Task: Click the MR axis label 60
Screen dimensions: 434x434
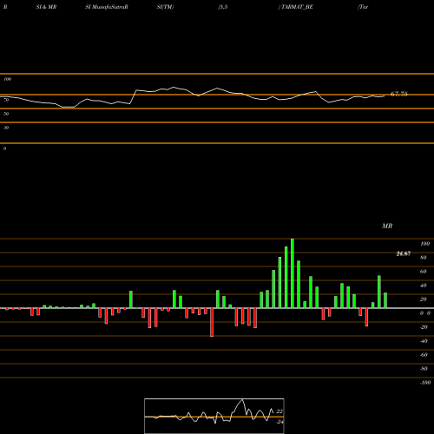Action: coord(424,272)
